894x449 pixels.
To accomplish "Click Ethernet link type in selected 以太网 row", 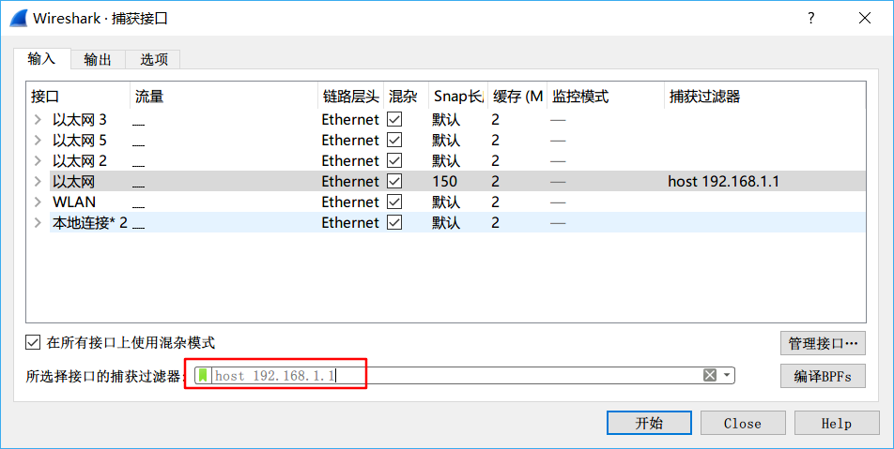I will tap(350, 181).
